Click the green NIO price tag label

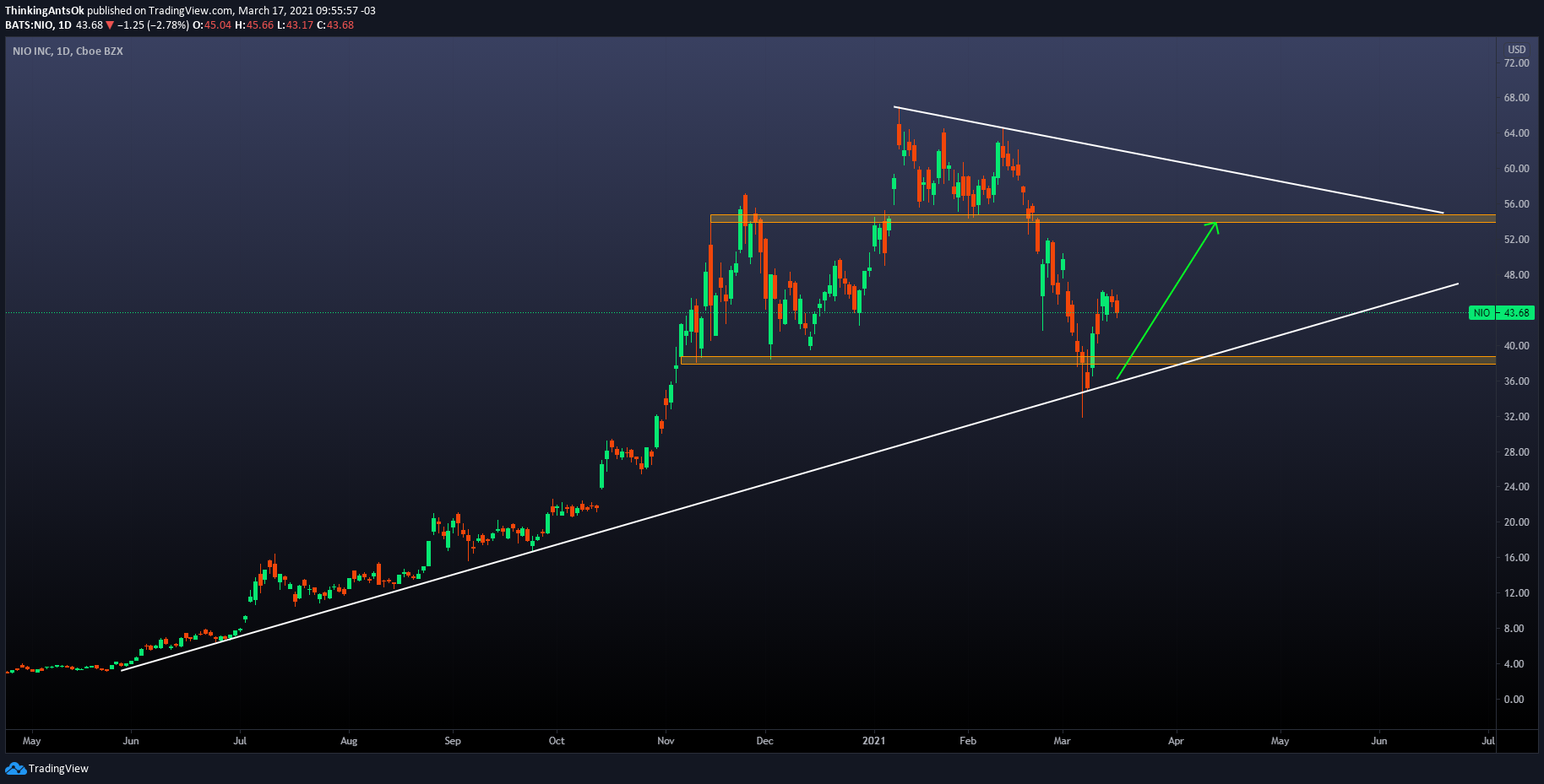[1481, 313]
